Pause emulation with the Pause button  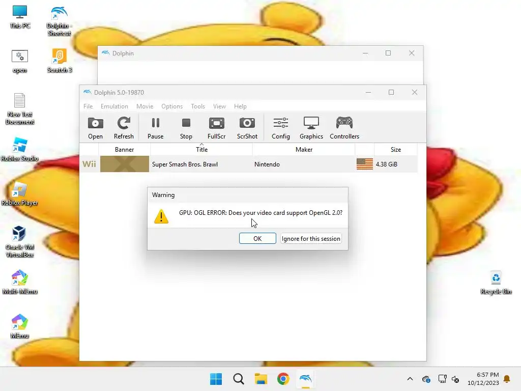click(155, 128)
